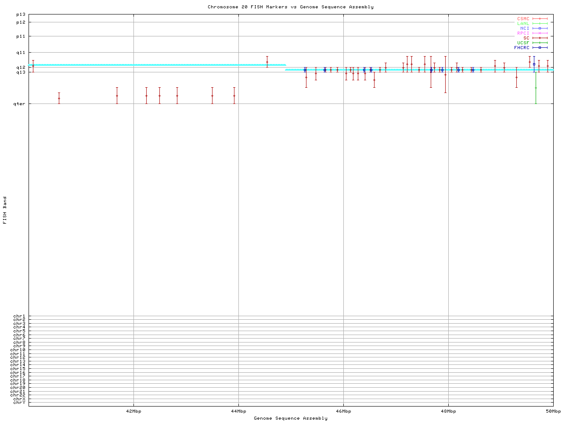Click the p11 y-axis label

(21, 36)
